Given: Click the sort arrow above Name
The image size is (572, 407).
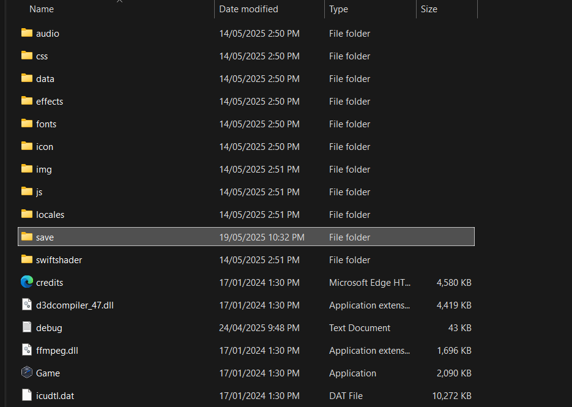Looking at the screenshot, I should click(x=119, y=1).
